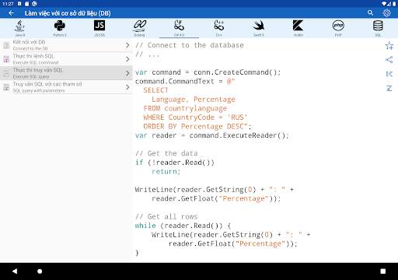Select the JS ES6 language tab

pyautogui.click(x=99, y=28)
